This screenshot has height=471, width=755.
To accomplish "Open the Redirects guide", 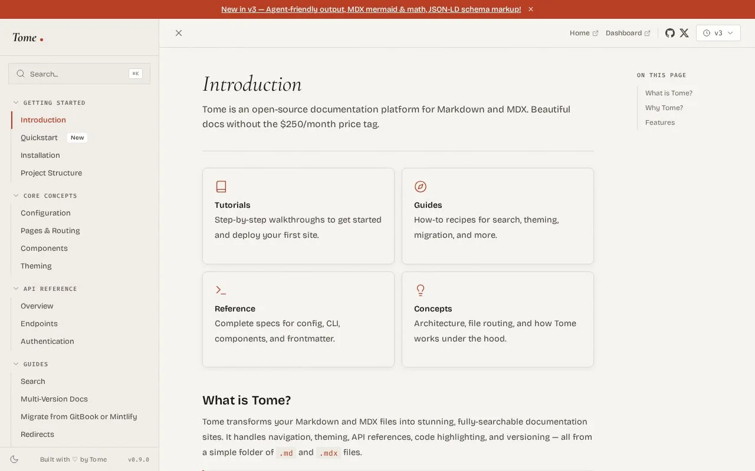I will [x=37, y=434].
